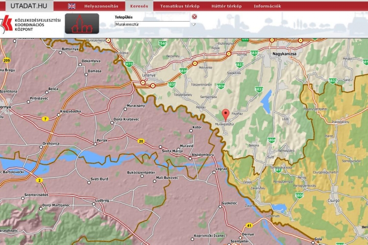Click the green 6833 road shield
The width and height of the screenshot is (368, 245).
tap(259, 89)
